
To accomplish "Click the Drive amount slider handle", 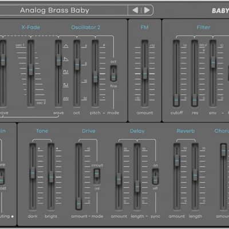I will point(78,204).
